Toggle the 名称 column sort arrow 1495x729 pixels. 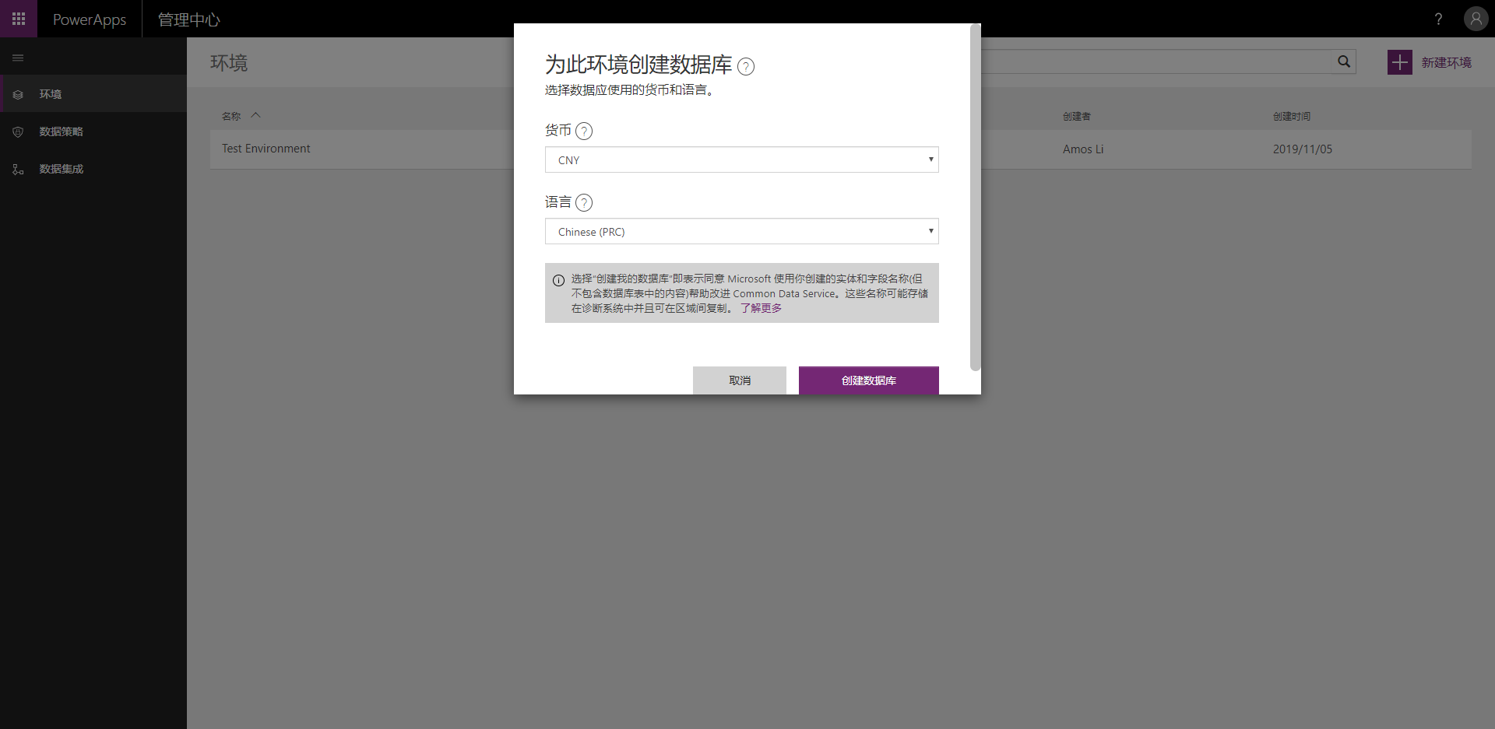255,115
